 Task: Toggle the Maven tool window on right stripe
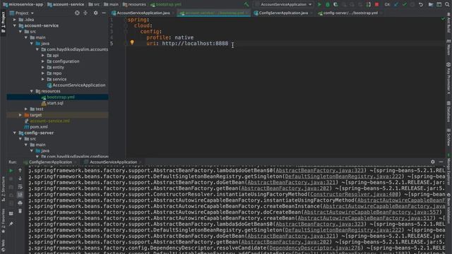click(449, 47)
